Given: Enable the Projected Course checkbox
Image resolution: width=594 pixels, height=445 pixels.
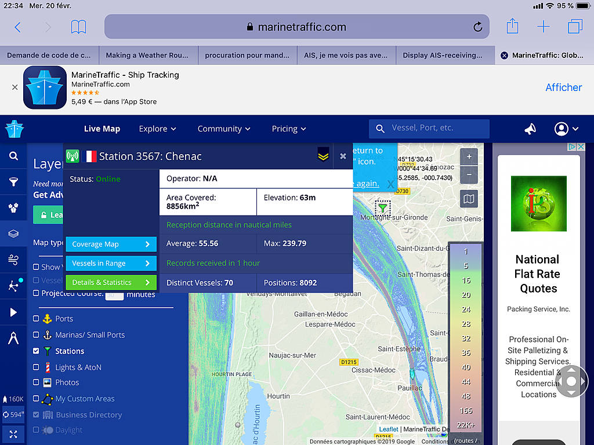Looking at the screenshot, I should (36, 293).
